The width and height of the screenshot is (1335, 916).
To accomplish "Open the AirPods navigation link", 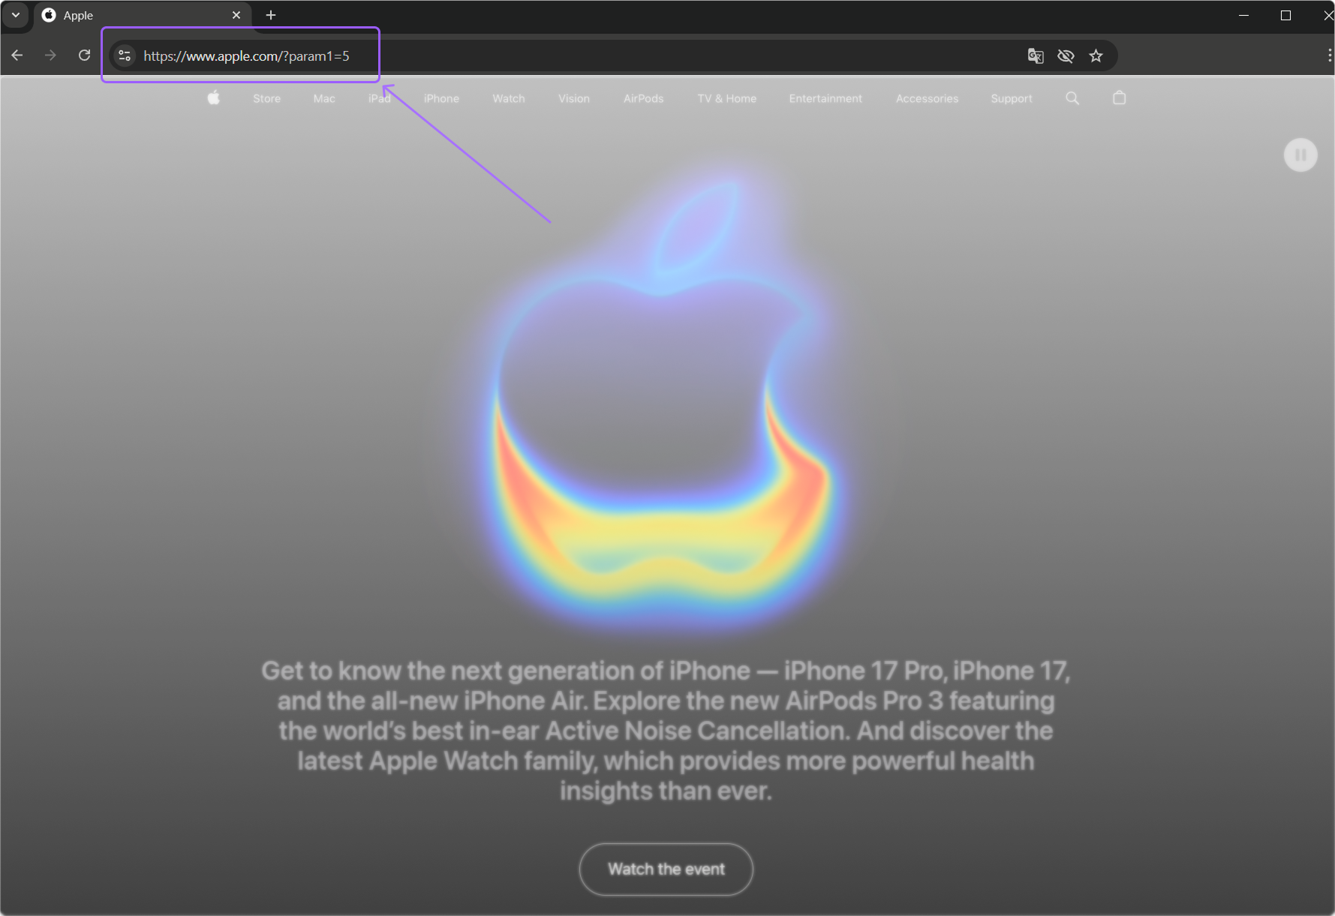I will (x=644, y=98).
